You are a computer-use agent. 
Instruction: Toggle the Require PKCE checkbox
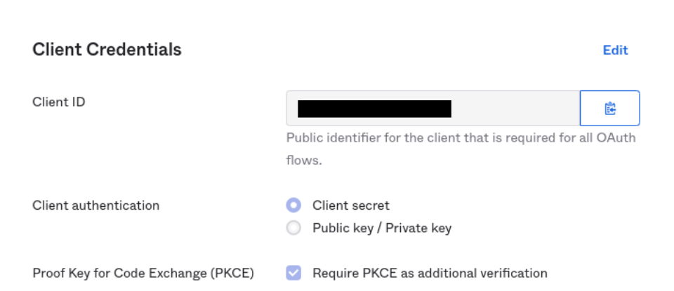pos(293,273)
